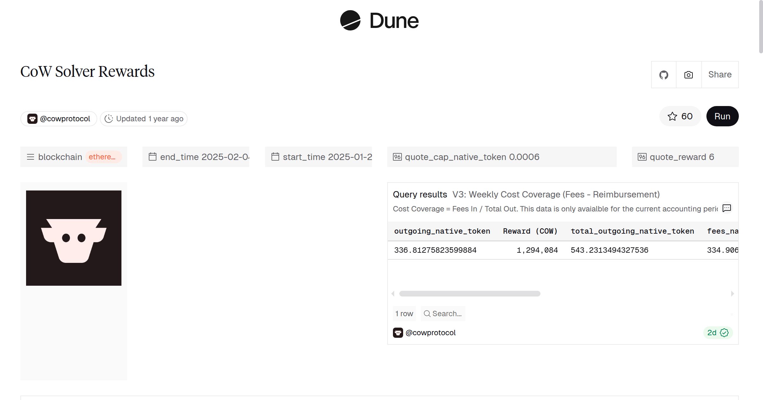
Task: Click the cowprotocol avatar under query results
Action: click(398, 333)
